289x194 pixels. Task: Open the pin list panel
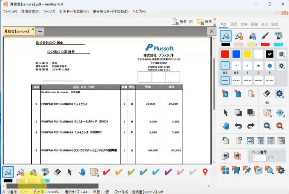pyautogui.click(x=247, y=170)
